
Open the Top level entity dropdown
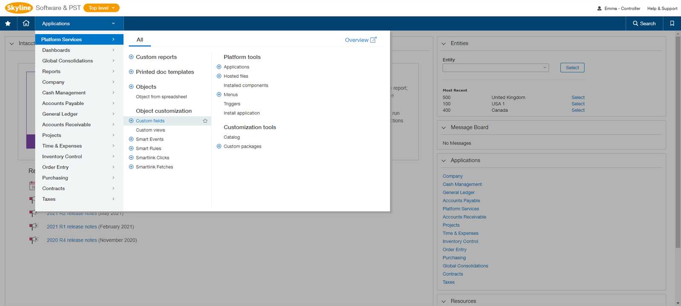(101, 8)
